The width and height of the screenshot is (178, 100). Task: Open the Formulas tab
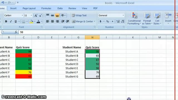(x=46, y=8)
